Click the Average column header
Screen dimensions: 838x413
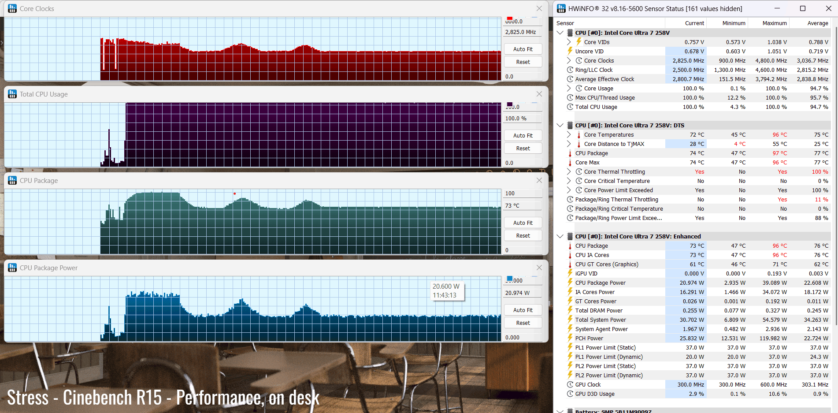coord(810,23)
